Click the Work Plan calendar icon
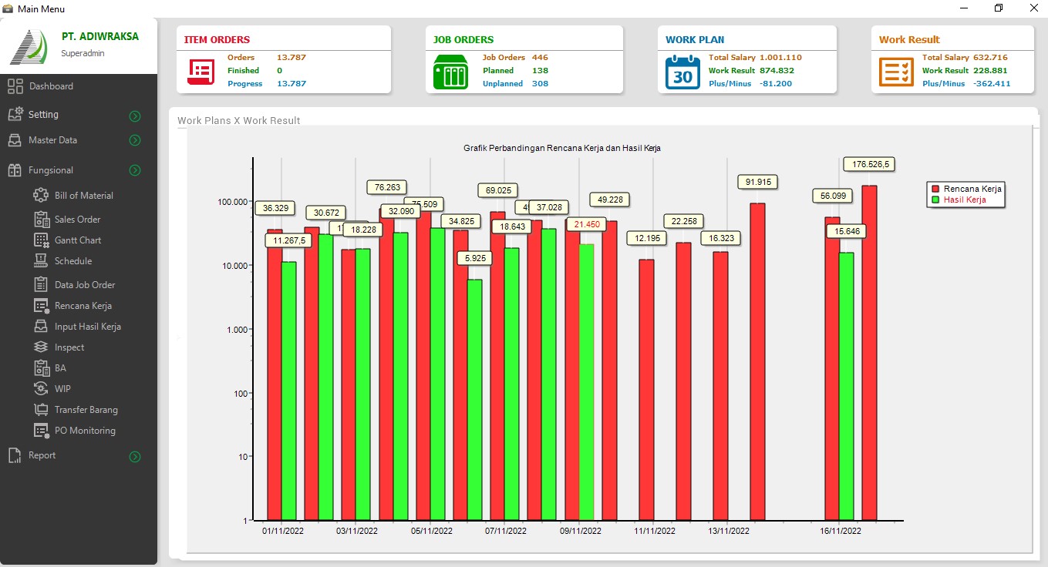The image size is (1048, 567). pos(682,72)
